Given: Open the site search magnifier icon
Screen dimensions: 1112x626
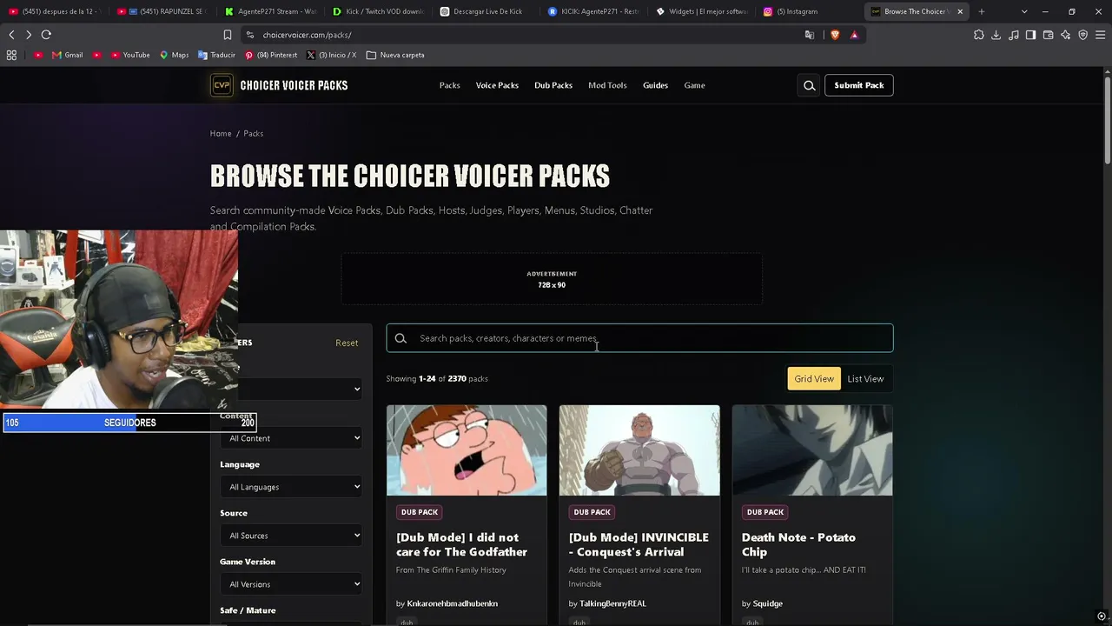Looking at the screenshot, I should pyautogui.click(x=810, y=85).
